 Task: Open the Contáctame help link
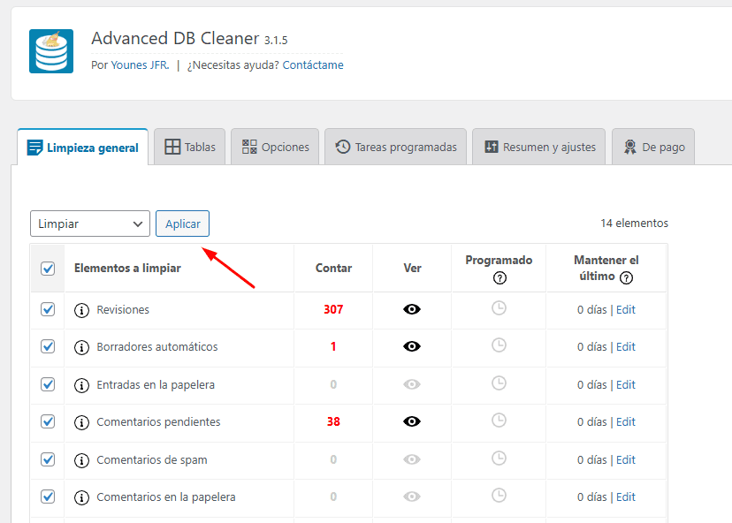point(313,65)
